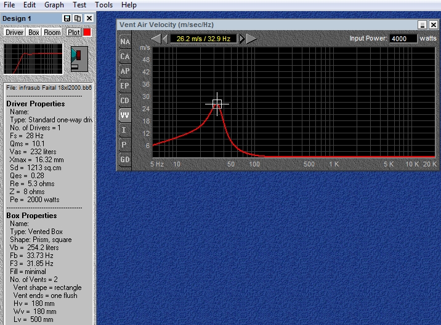Select the CA graph tab
Screen dimensions: 441x325
pyautogui.click(x=125, y=57)
